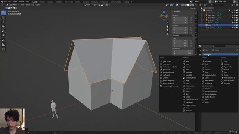Select the Porch row in outliner
The image size is (239, 134).
(218, 23)
